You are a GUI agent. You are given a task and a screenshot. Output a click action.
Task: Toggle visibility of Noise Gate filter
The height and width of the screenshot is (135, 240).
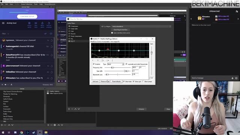[69, 28]
